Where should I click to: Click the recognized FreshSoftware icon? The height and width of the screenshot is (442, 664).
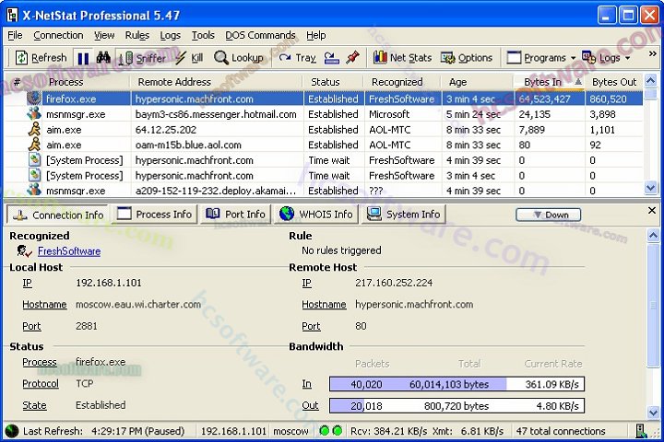point(25,251)
